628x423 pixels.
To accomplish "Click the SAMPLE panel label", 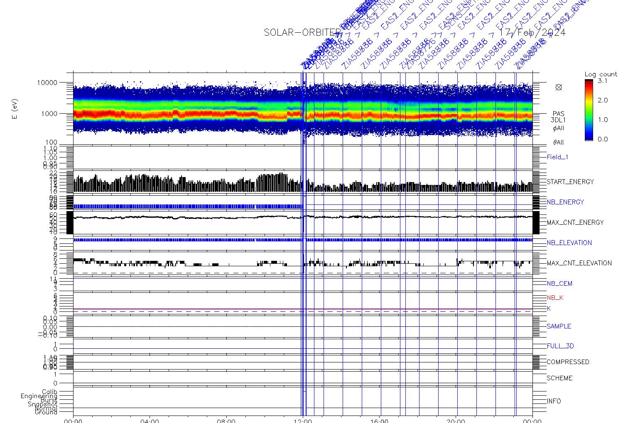I will [x=559, y=326].
